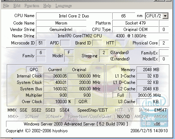Click the x86 architecture field
The width and height of the screenshot is (175, 139).
click(x=157, y=124)
